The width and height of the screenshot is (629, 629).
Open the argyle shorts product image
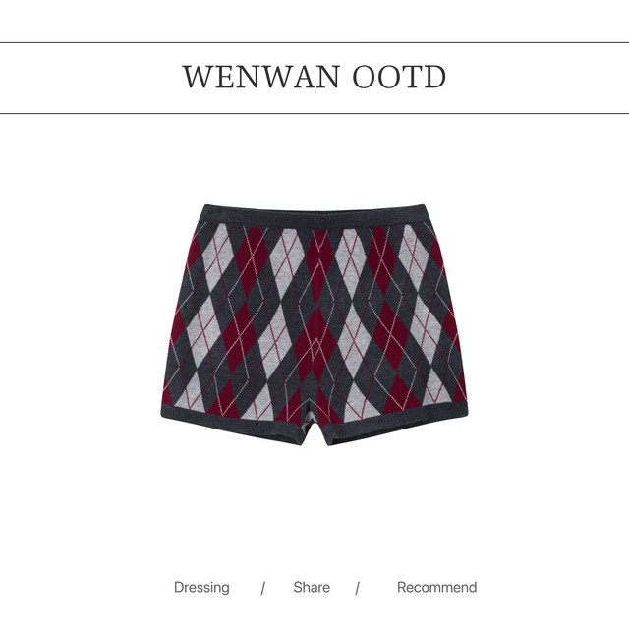(314, 325)
